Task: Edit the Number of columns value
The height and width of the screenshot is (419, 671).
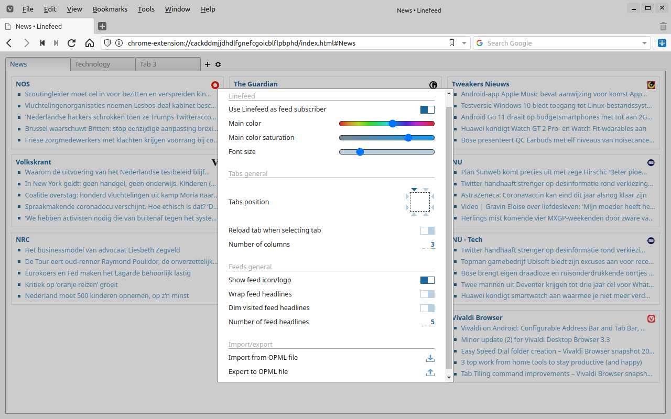Action: [428, 245]
